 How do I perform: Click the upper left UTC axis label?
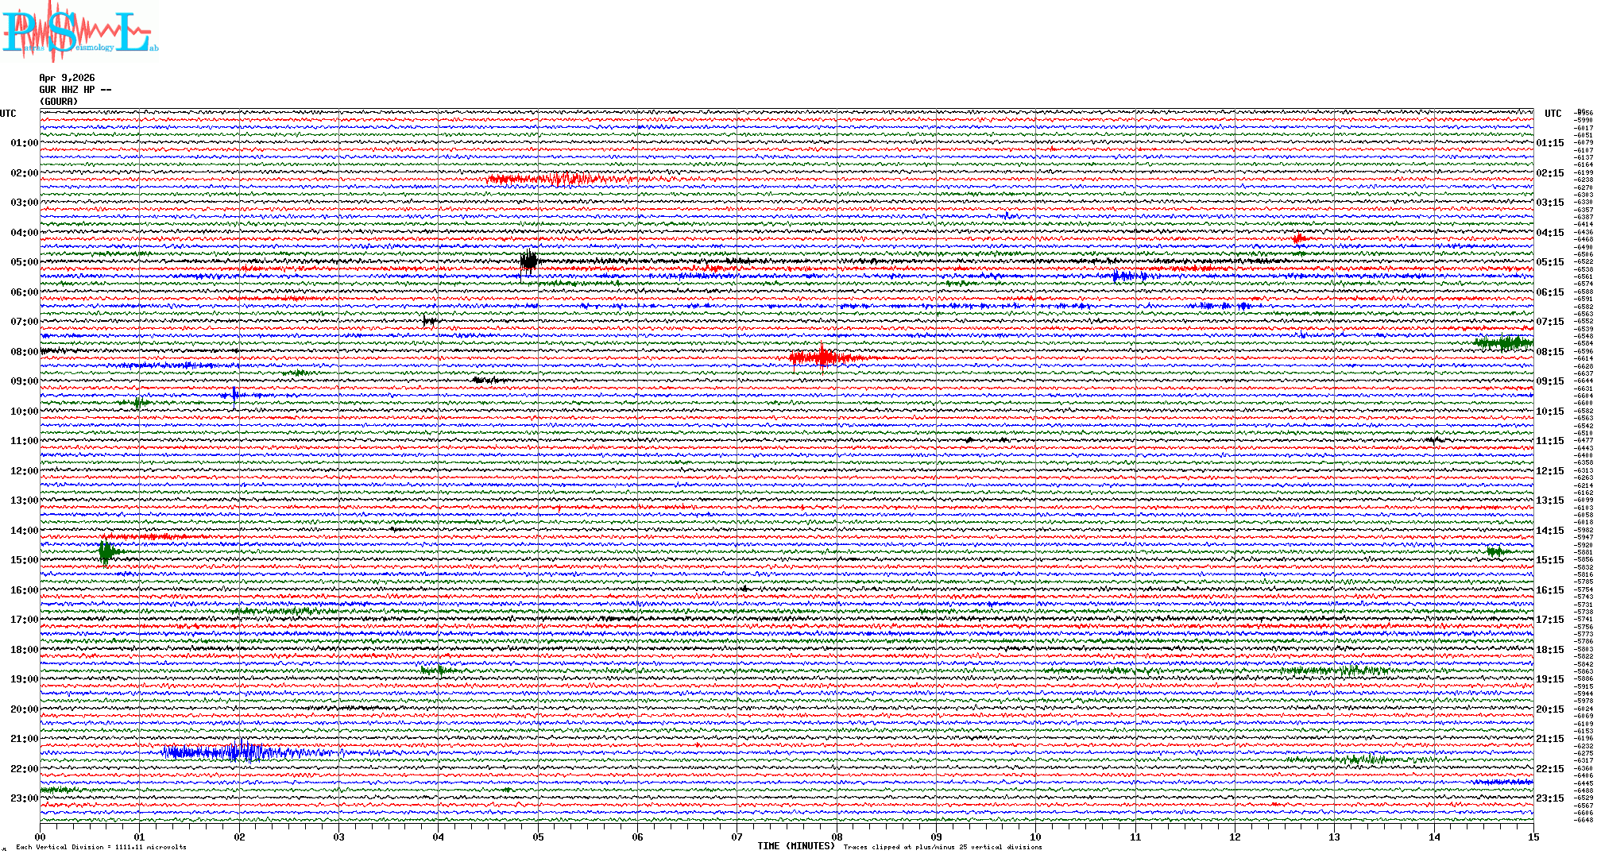point(8,114)
